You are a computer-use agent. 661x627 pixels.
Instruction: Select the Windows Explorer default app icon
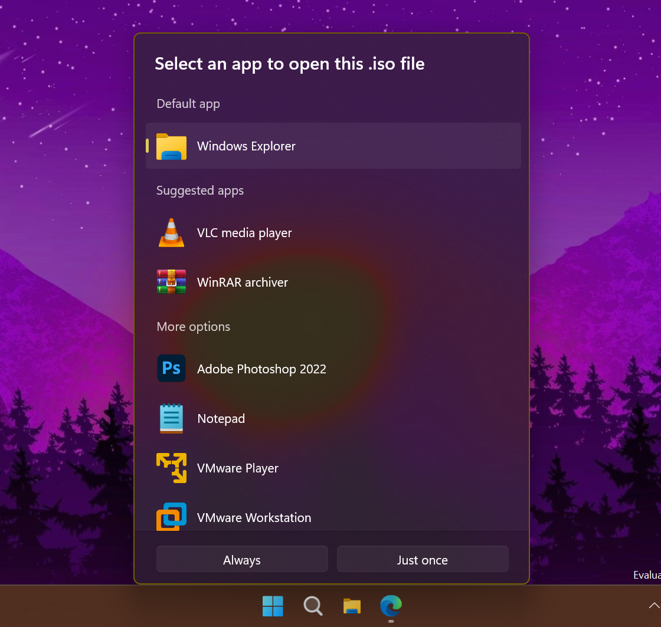pyautogui.click(x=171, y=146)
